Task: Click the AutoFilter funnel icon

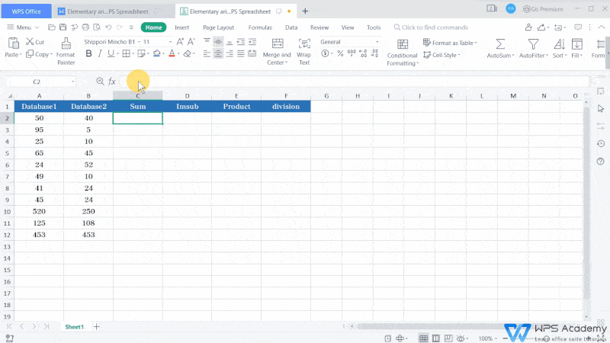Action: (x=533, y=44)
